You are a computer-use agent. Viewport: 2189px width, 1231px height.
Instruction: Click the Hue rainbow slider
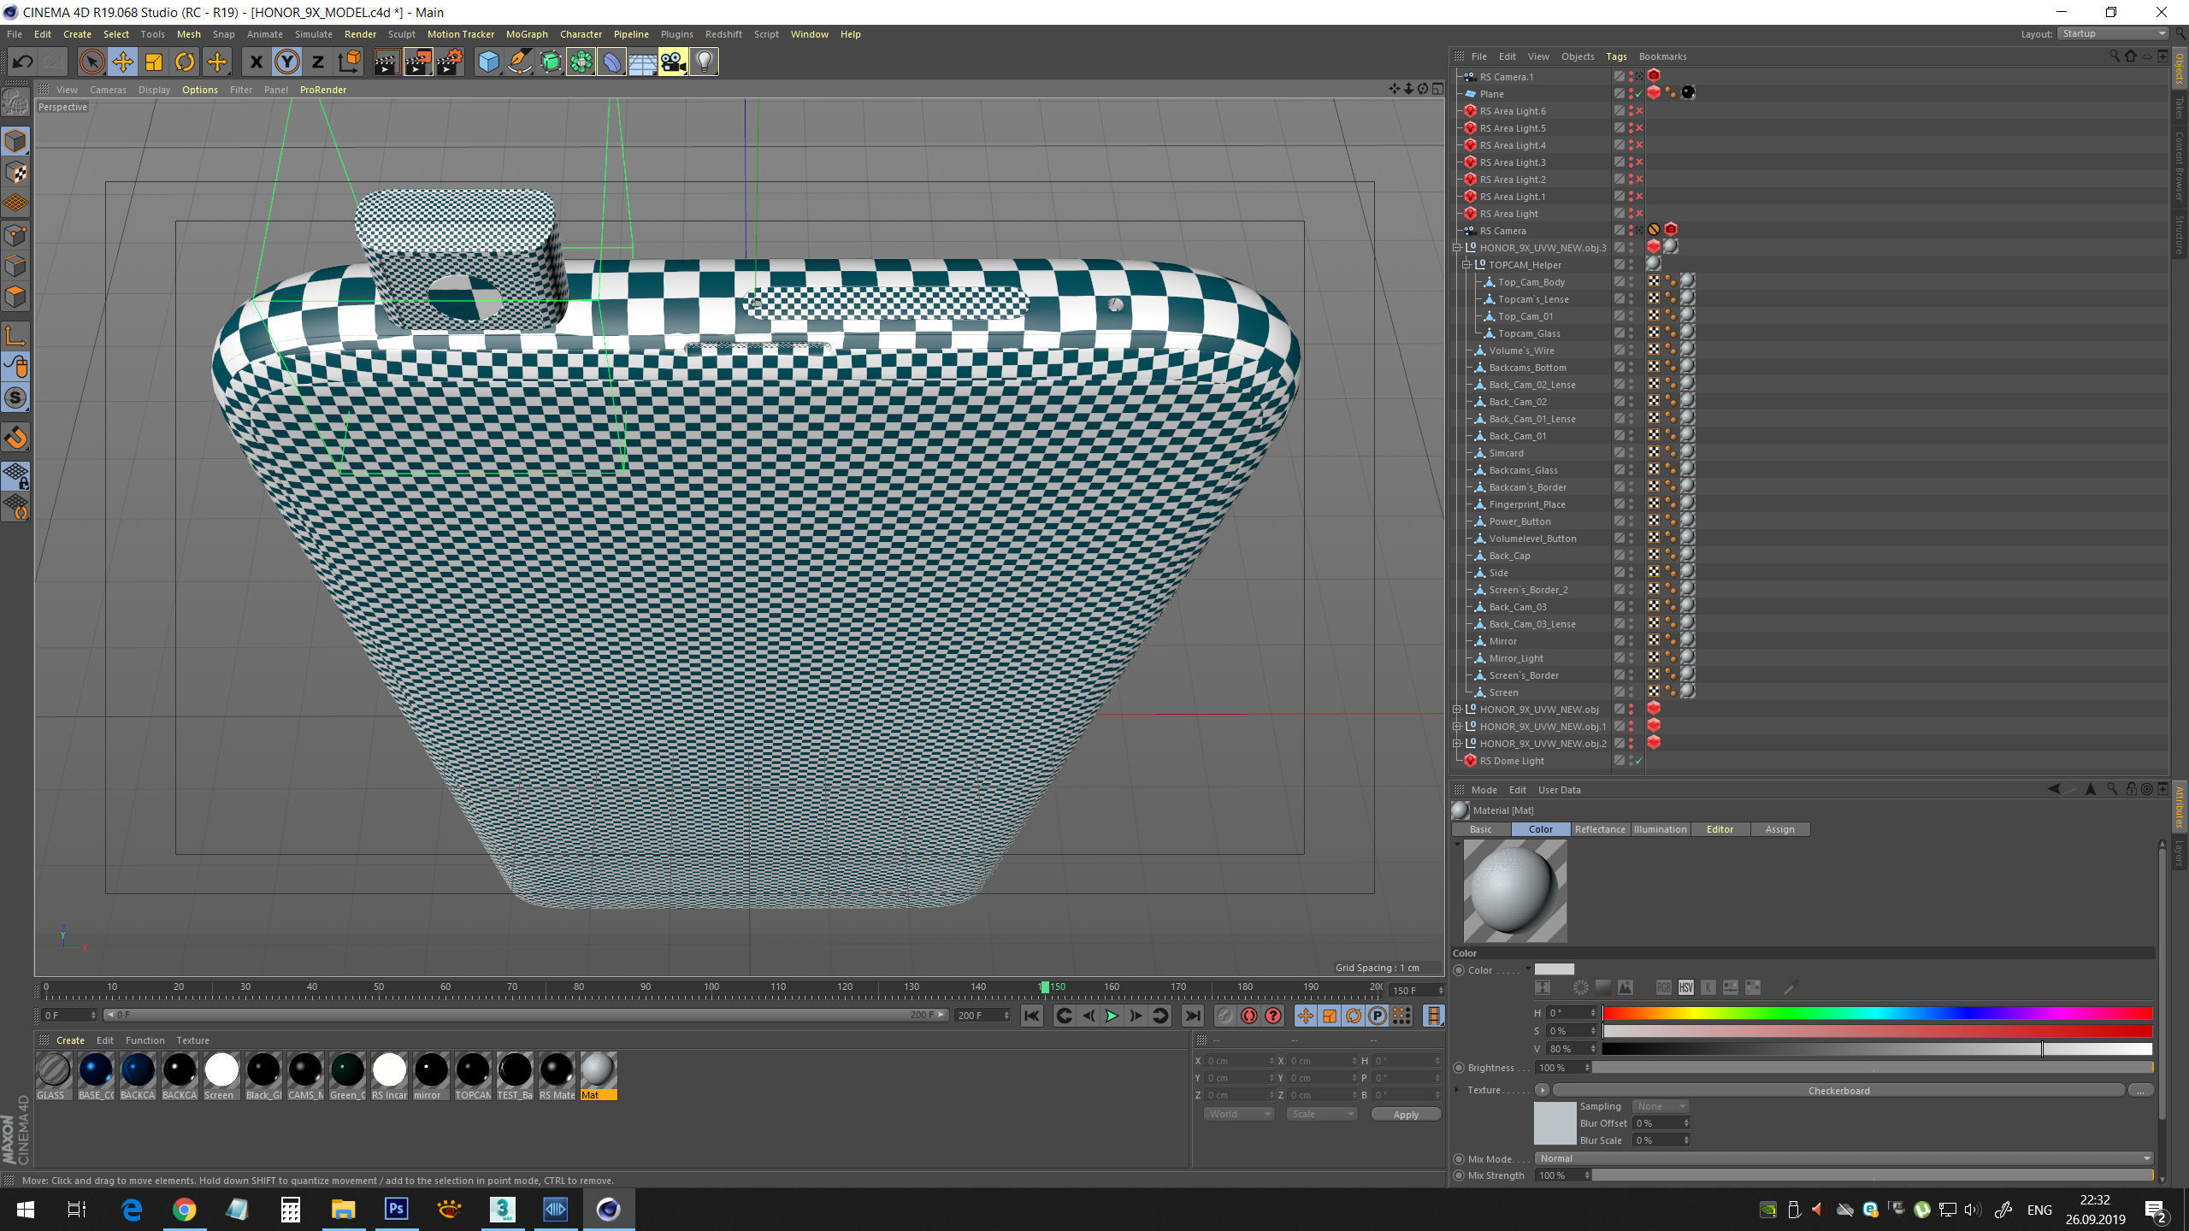pos(1877,1013)
